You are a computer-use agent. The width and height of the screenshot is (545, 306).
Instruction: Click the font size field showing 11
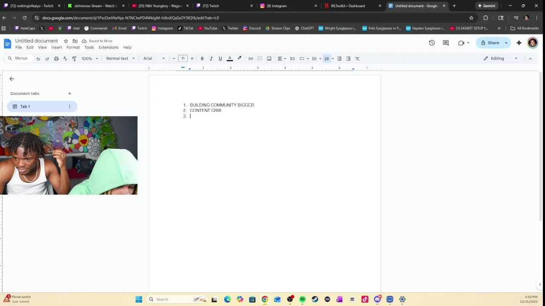(x=183, y=59)
